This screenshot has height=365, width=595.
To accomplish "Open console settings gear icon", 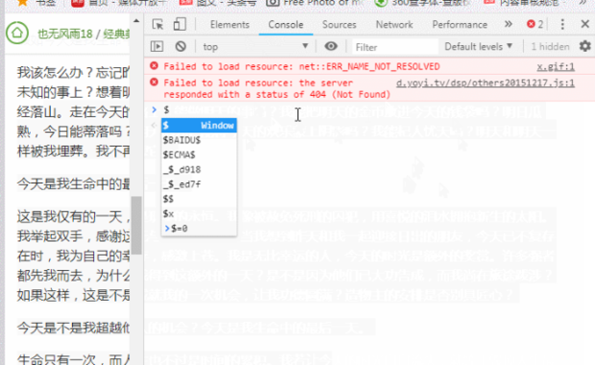I will point(585,46).
